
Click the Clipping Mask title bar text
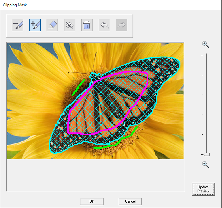coord(15,5)
